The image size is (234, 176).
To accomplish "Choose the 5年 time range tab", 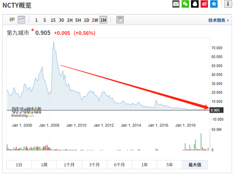I will [169, 164].
